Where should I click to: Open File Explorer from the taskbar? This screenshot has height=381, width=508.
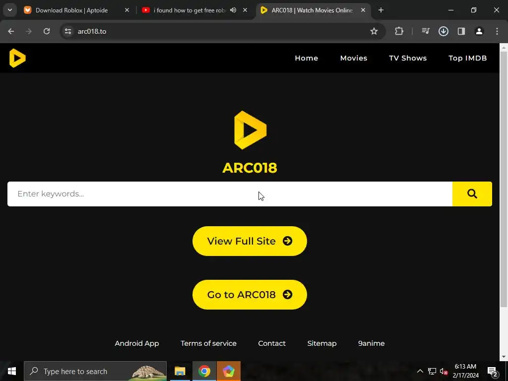[180, 371]
